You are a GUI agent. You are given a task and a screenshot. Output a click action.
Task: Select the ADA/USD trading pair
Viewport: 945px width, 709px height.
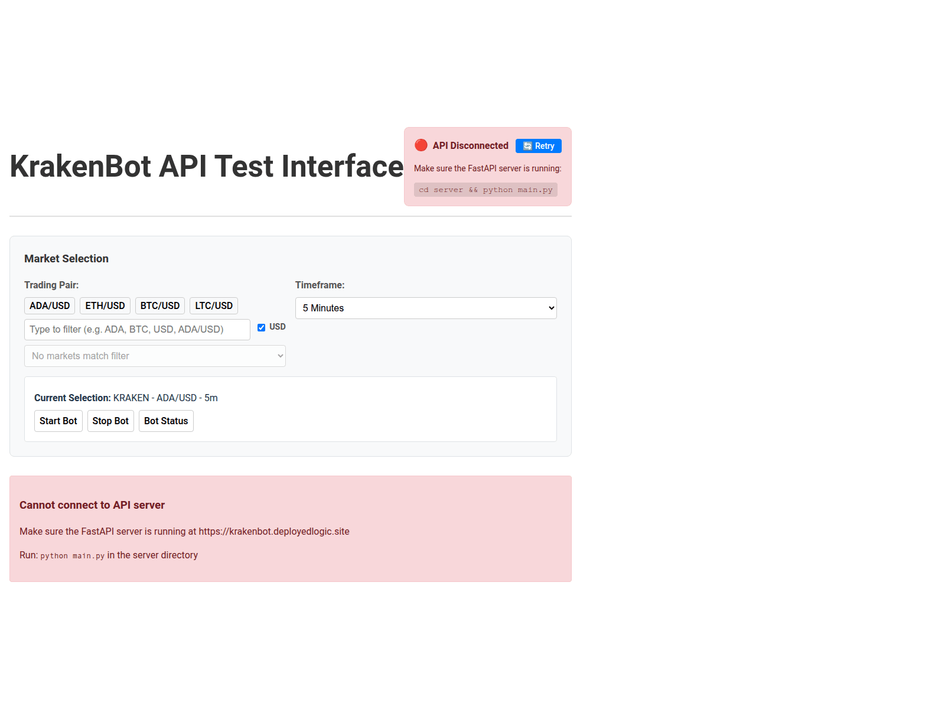pos(50,305)
